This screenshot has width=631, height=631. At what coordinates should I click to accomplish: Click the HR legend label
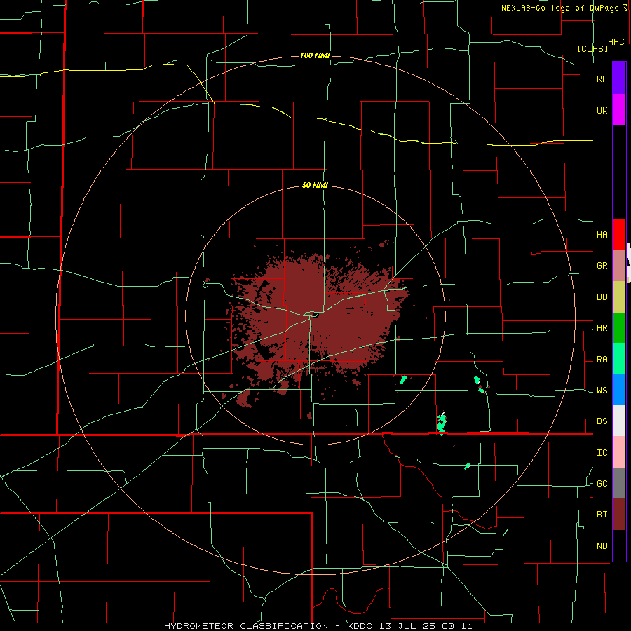(x=602, y=328)
